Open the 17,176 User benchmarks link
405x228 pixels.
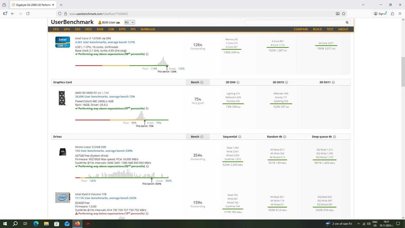tap(106, 198)
